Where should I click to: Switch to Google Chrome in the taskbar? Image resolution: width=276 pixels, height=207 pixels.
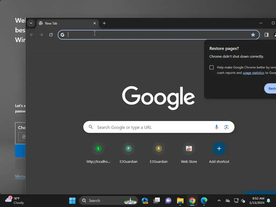[x=192, y=201]
